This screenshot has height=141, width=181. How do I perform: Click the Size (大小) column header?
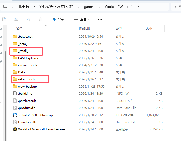(x=149, y=29)
